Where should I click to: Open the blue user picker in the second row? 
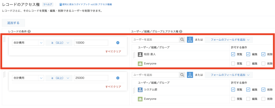pyautogui.click(x=190, y=75)
